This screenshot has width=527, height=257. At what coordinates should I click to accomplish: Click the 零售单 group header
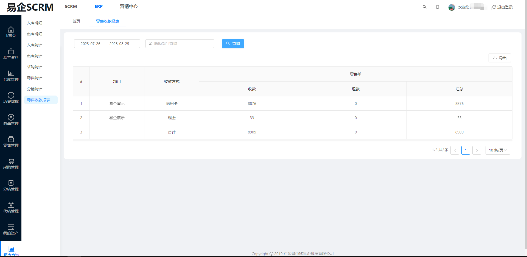(x=356, y=74)
